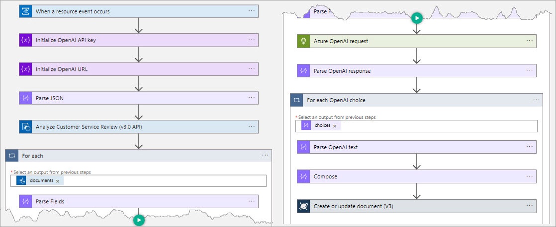Click the choices token icon
Image resolution: width=556 pixels, height=227 pixels.
click(x=306, y=125)
